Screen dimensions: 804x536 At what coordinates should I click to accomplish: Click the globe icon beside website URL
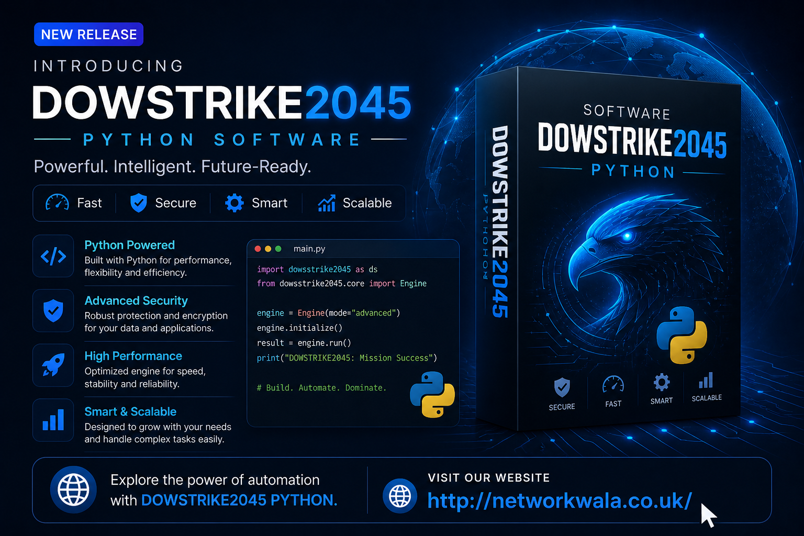(400, 496)
